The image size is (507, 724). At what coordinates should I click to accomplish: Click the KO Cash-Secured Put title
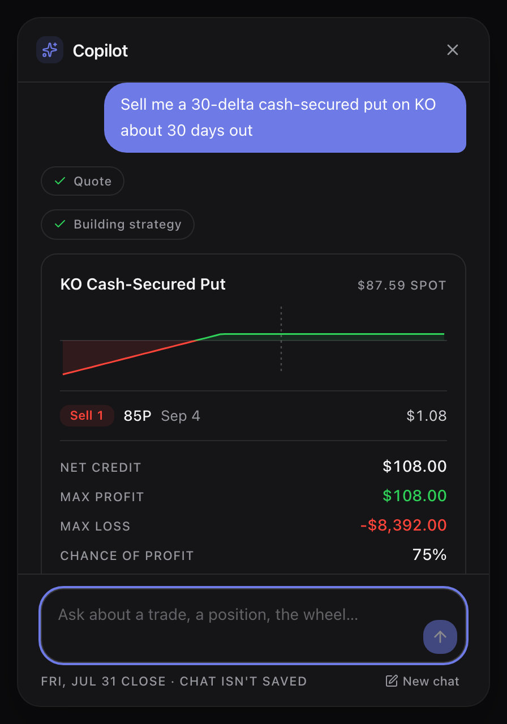click(x=143, y=284)
